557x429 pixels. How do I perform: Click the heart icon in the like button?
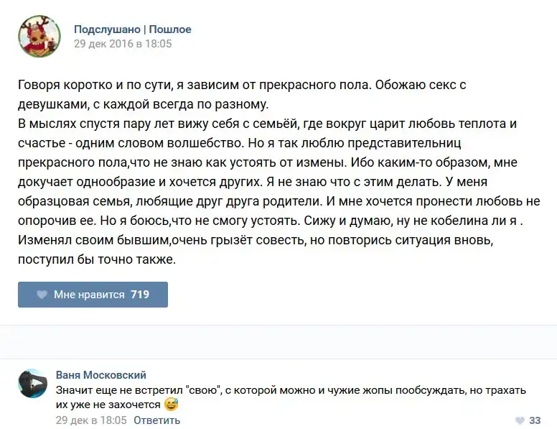42,295
